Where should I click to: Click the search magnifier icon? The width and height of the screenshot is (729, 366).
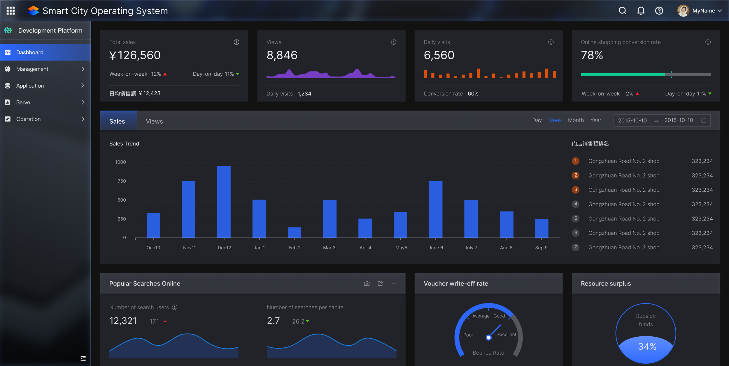622,11
